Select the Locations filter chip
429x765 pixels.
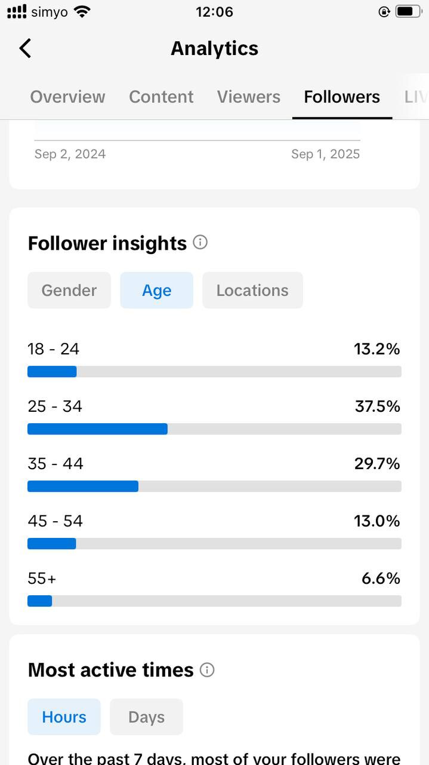[252, 290]
